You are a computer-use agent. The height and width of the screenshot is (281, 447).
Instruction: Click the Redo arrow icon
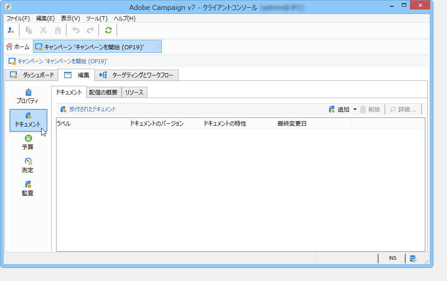point(90,30)
